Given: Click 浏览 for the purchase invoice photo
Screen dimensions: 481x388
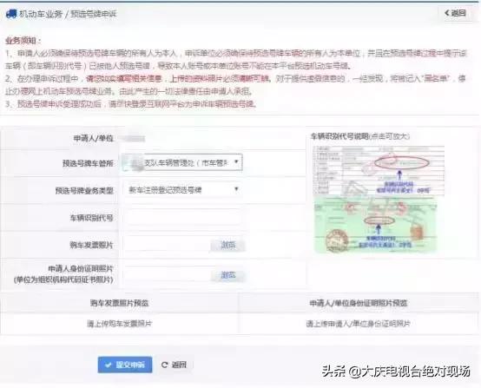Looking at the screenshot, I should click(x=228, y=245).
